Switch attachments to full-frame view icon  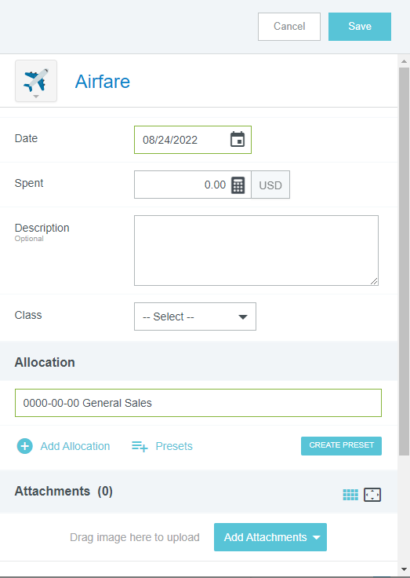click(x=372, y=495)
